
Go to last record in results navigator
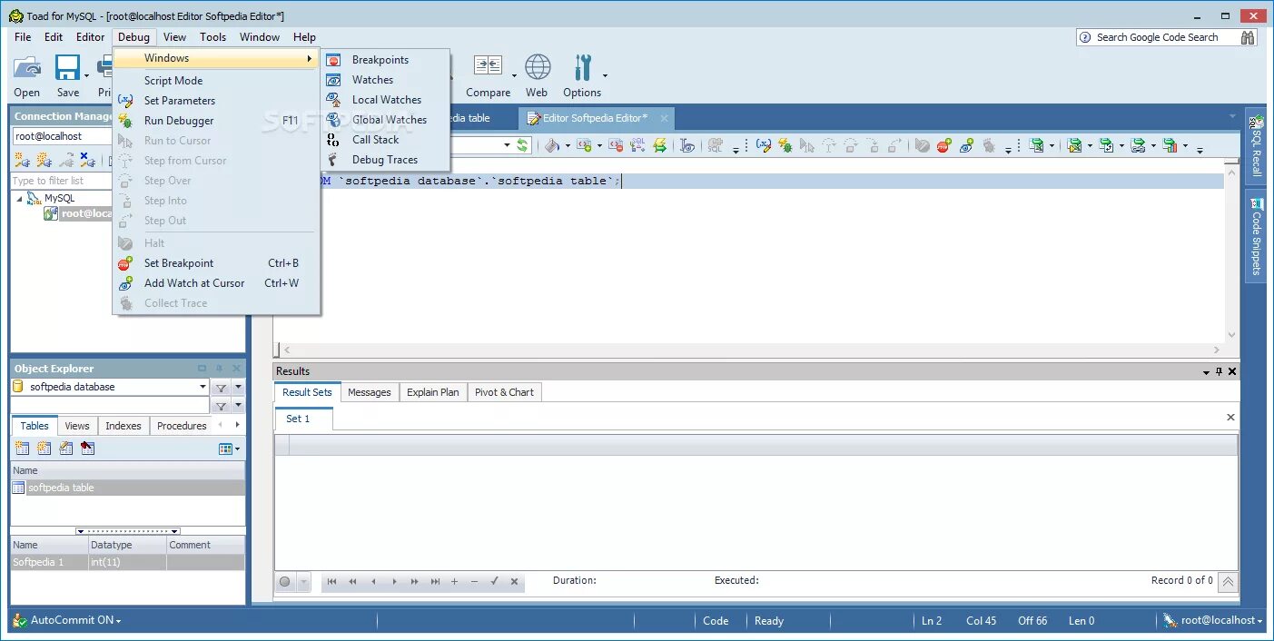(x=435, y=581)
